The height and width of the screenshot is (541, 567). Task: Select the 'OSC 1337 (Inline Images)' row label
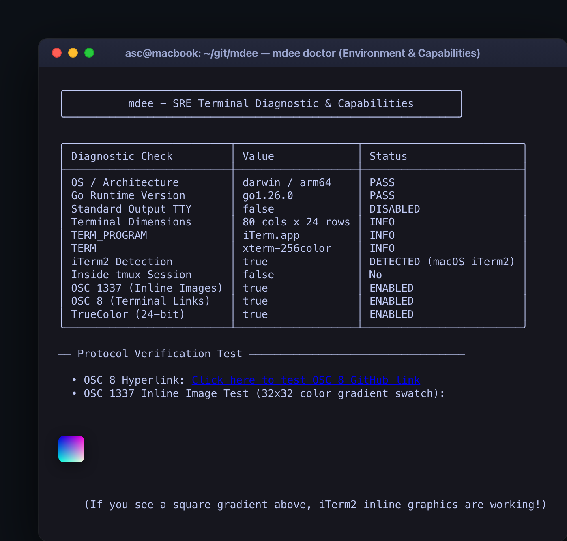pyautogui.click(x=147, y=288)
